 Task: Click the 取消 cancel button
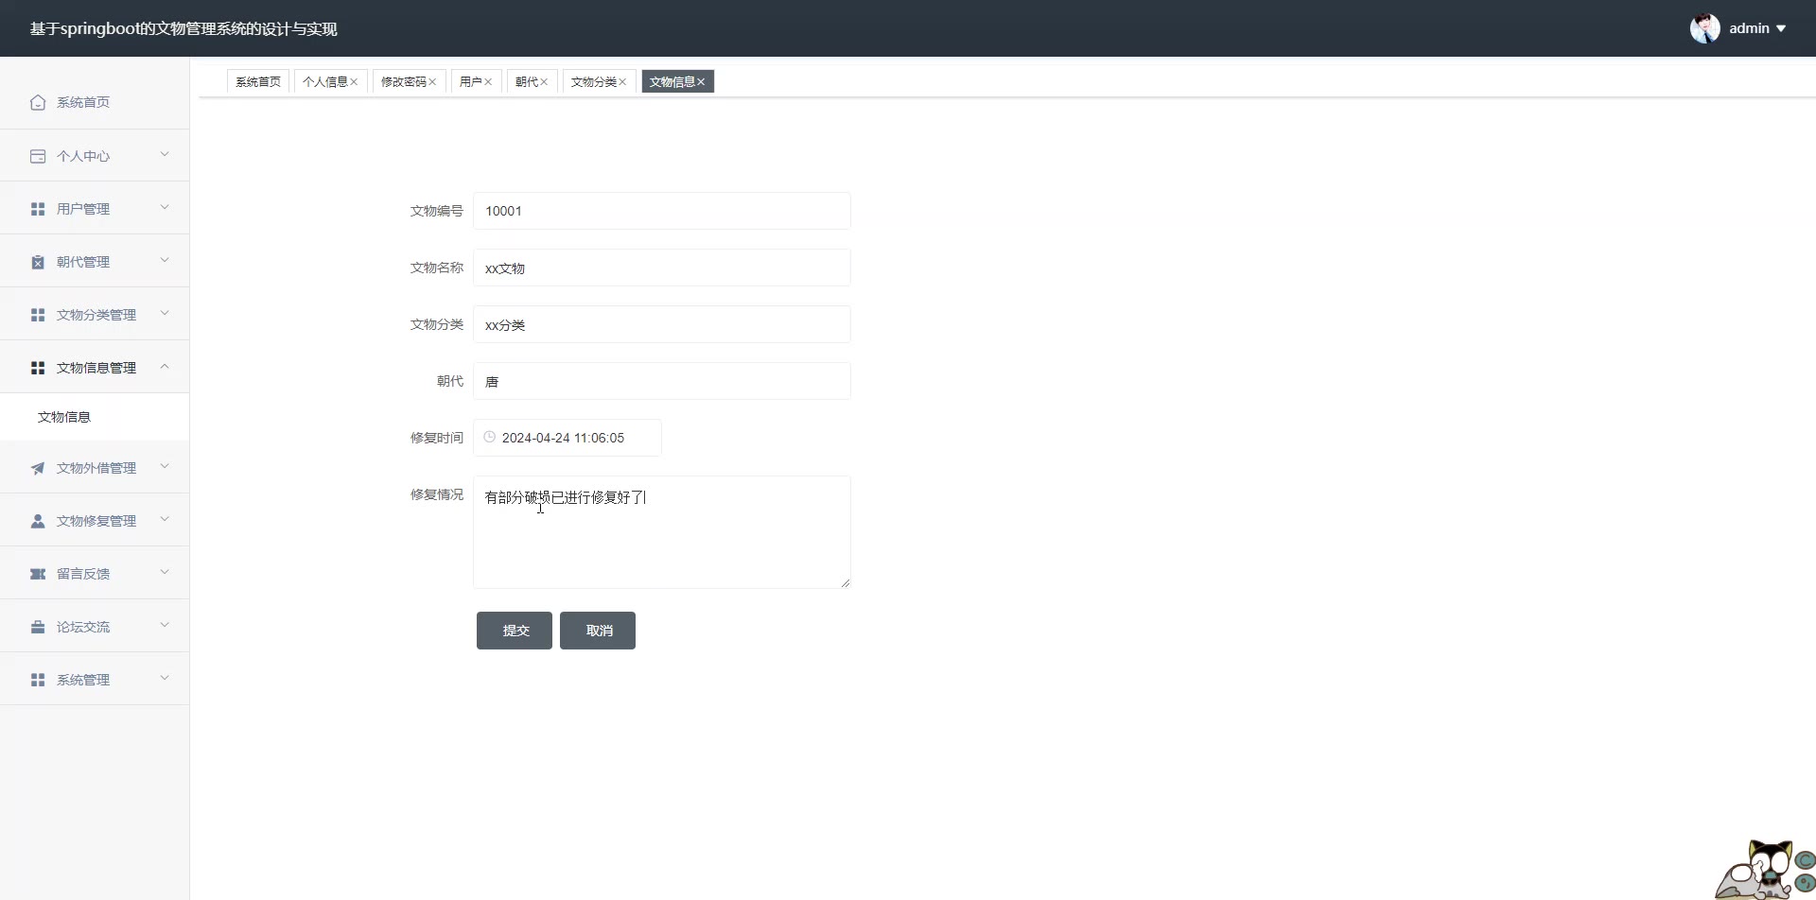tap(598, 631)
